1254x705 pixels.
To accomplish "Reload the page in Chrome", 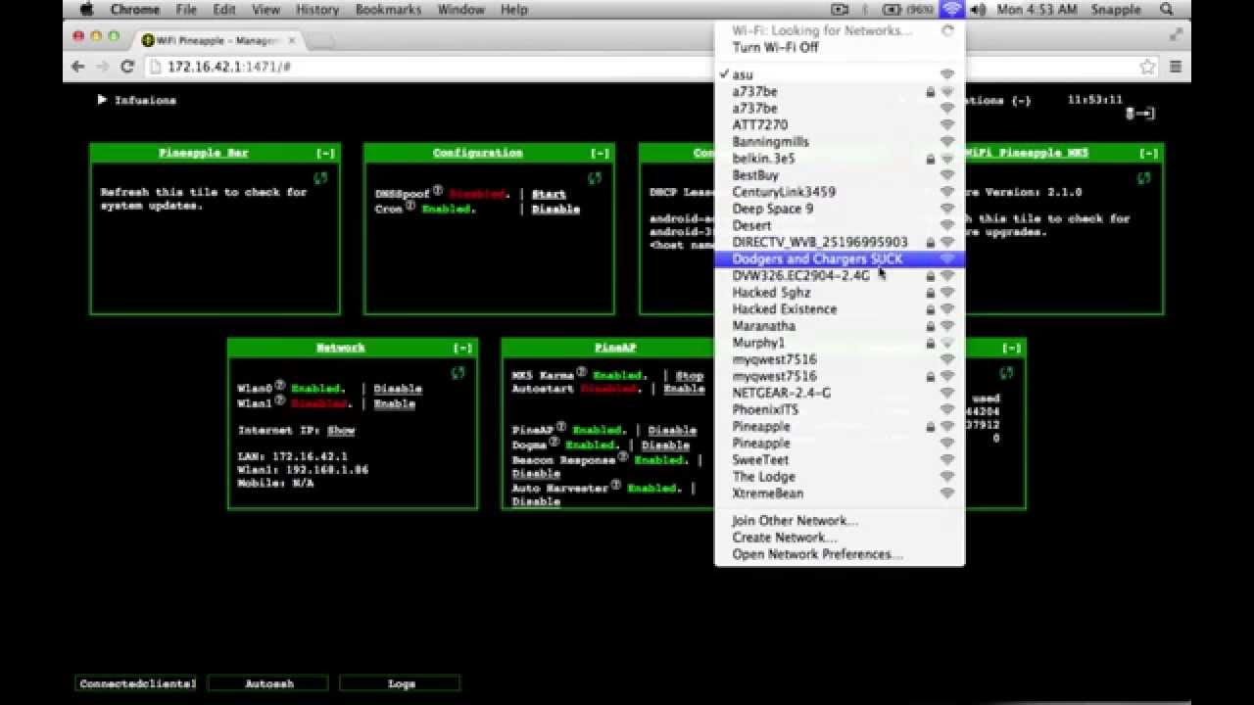I will (x=126, y=67).
